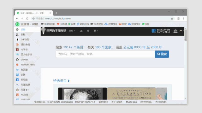
Task: Open the 特选条目 featured items link
Action: point(62,81)
